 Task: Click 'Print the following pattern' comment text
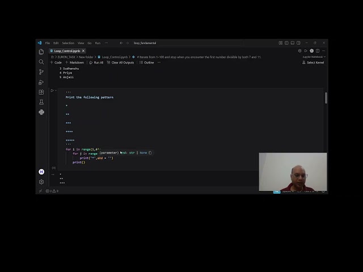(x=90, y=97)
